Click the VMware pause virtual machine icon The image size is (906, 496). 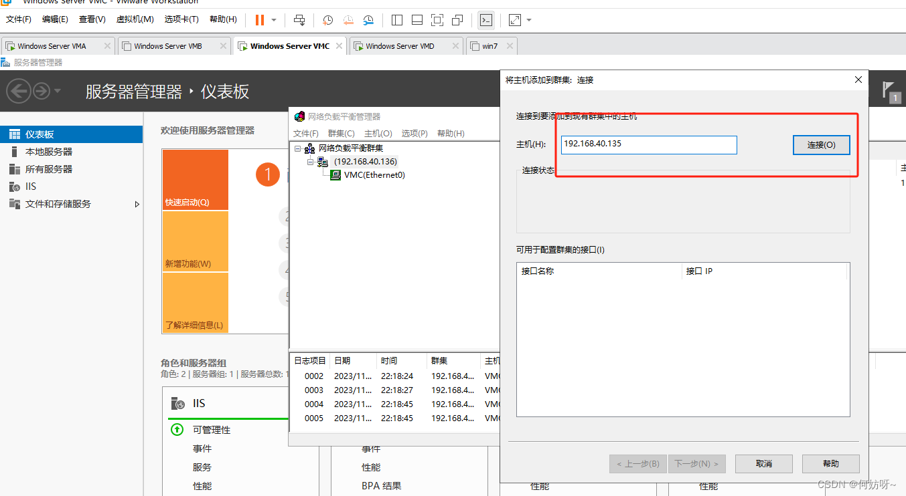[x=259, y=20]
